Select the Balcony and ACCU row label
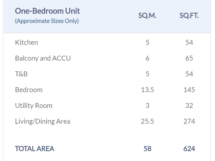Viewport: 215px width, 161px height. tap(43, 58)
